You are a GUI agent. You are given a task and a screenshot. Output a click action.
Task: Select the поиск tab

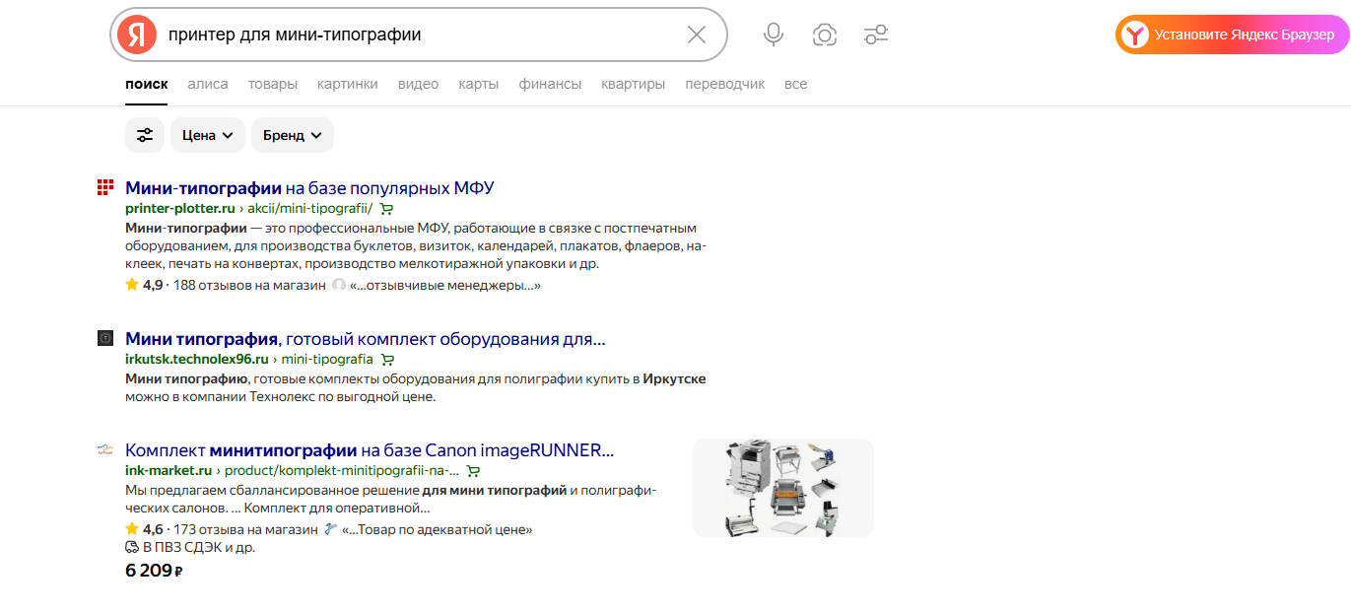tap(146, 84)
